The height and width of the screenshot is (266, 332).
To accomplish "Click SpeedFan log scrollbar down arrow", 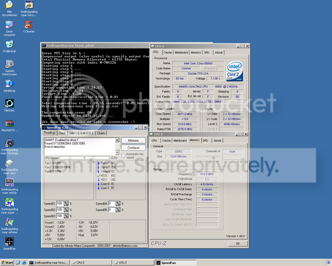I will [x=117, y=153].
